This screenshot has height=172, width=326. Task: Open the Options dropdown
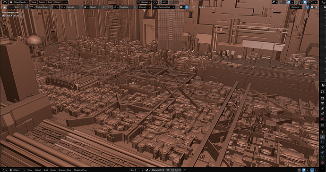coord(296,7)
